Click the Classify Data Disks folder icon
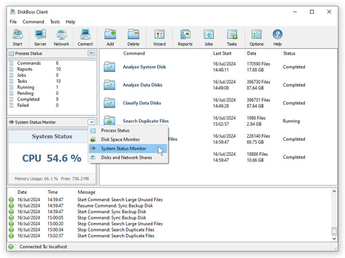 [109, 103]
